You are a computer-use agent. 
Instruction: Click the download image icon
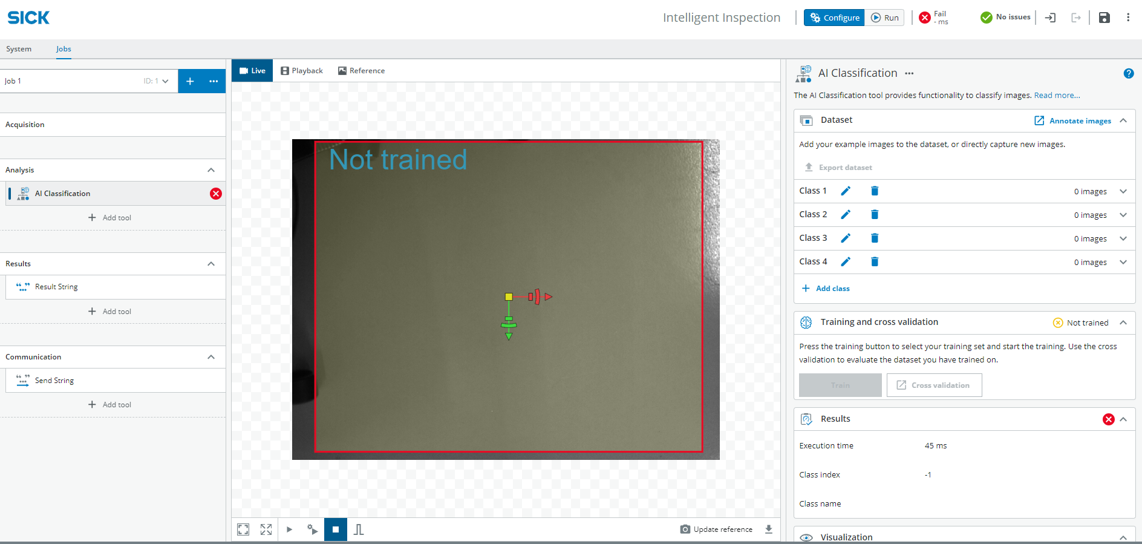pos(769,529)
